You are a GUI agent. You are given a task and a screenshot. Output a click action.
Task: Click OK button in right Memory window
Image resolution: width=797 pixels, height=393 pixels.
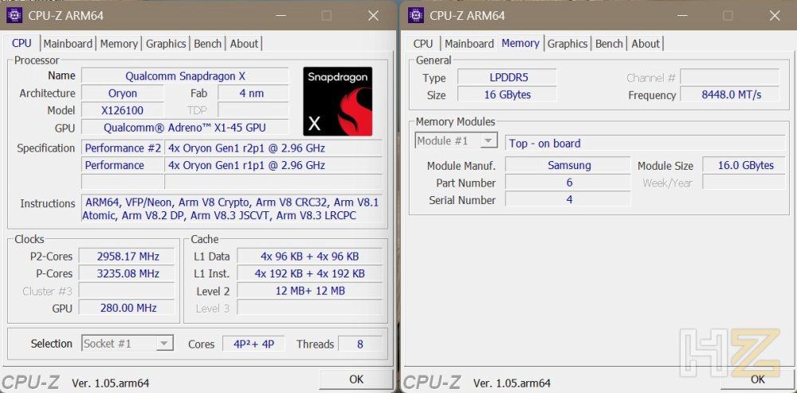click(x=757, y=379)
